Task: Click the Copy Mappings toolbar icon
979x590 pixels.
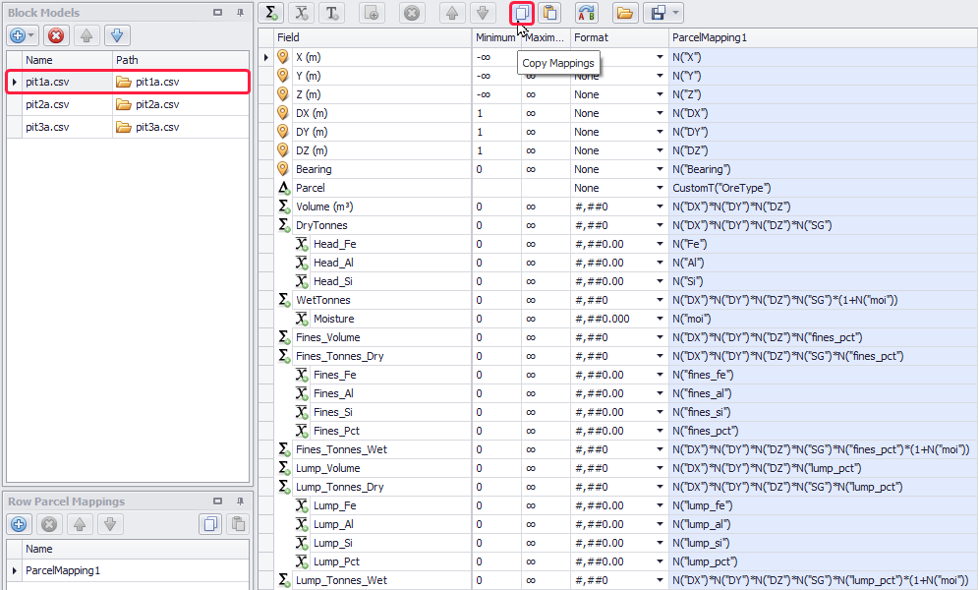Action: tap(522, 13)
